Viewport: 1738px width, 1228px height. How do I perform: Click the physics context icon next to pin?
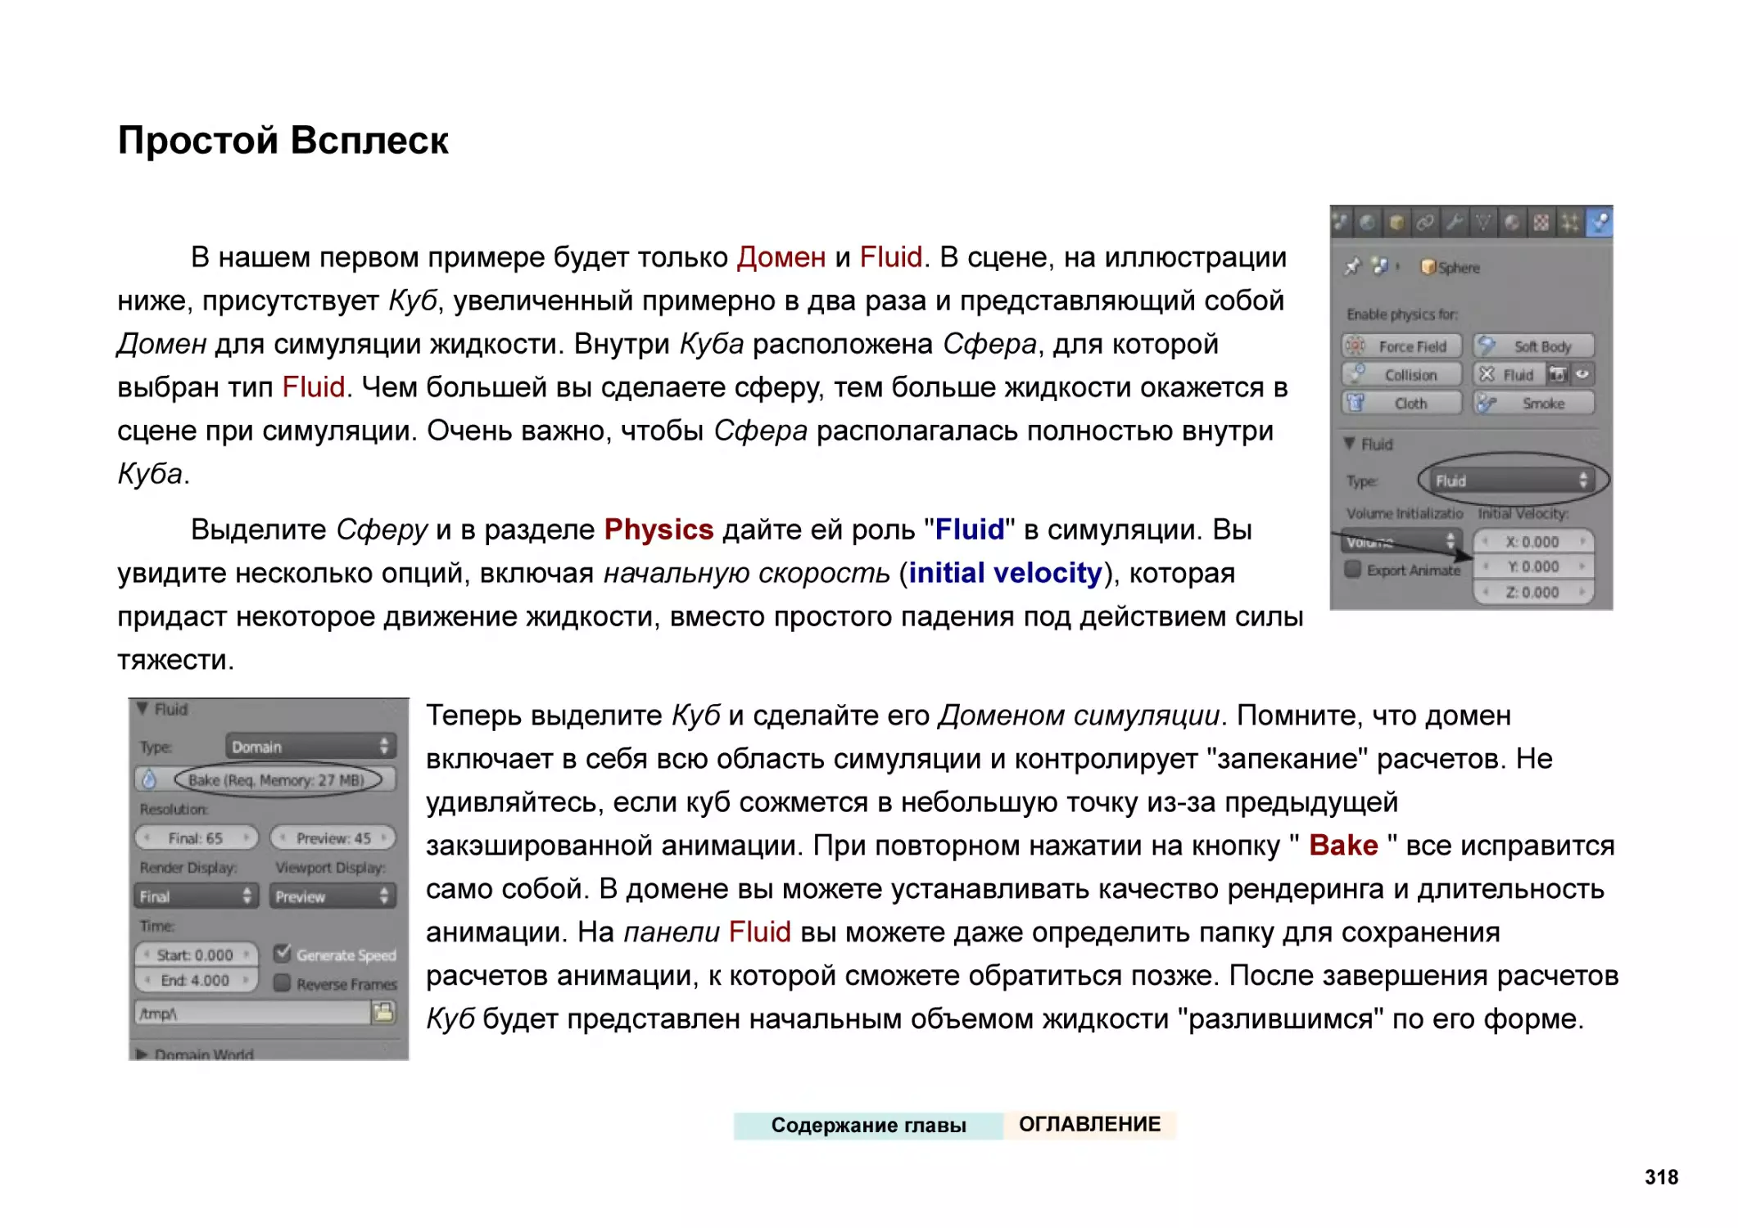(x=1380, y=267)
